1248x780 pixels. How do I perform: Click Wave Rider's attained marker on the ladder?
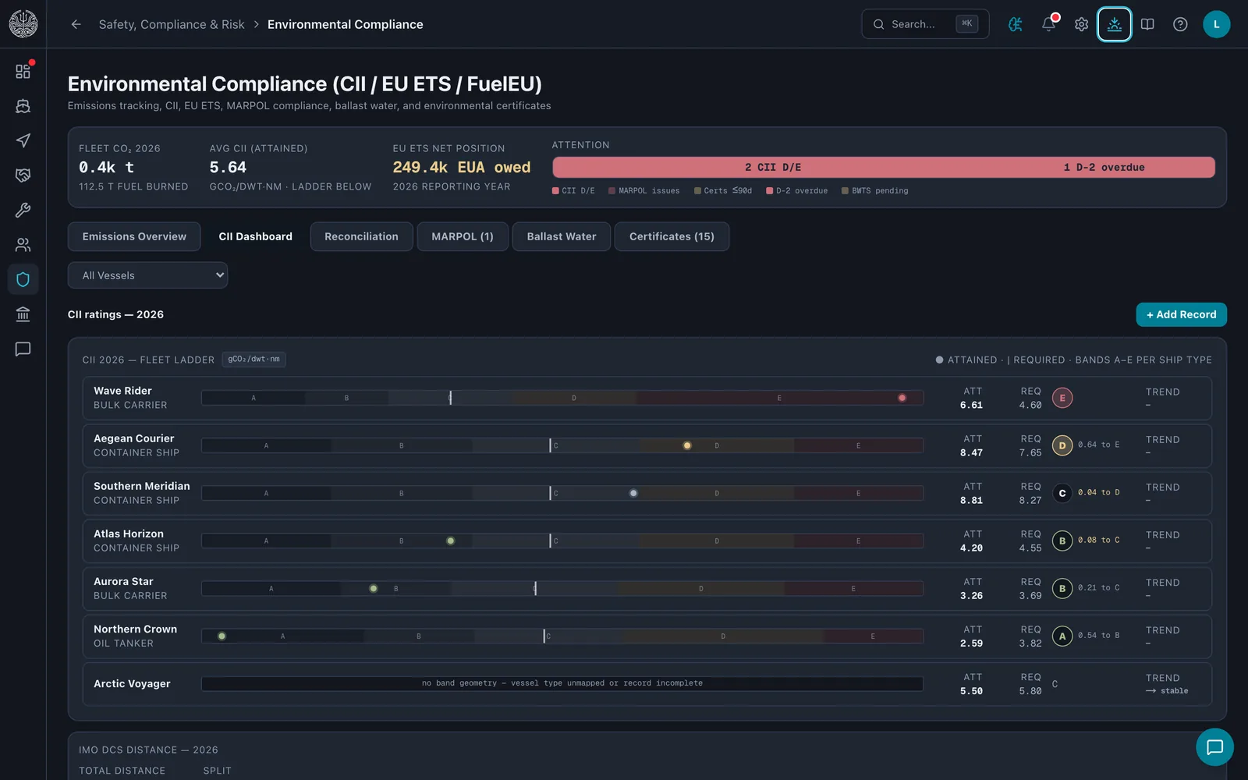tap(902, 398)
